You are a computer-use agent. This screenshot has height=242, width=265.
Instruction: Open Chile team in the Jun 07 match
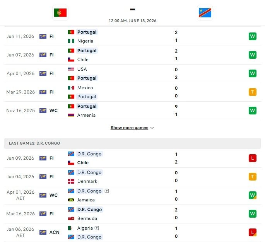coord(83,60)
